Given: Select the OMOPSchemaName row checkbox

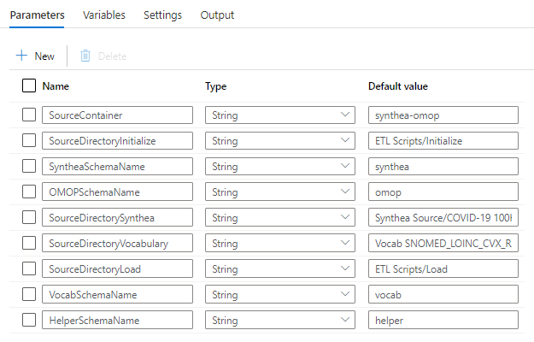Looking at the screenshot, I should 29,192.
